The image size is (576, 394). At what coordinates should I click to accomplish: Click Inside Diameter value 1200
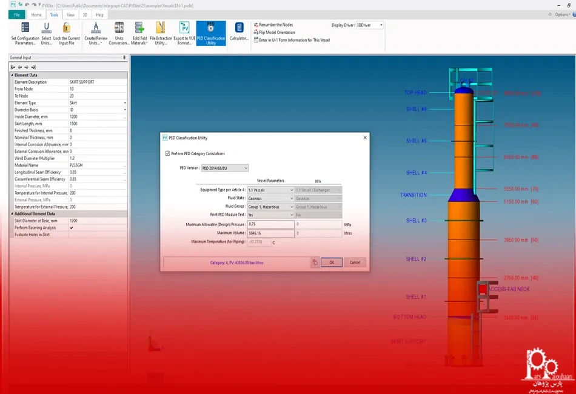73,117
